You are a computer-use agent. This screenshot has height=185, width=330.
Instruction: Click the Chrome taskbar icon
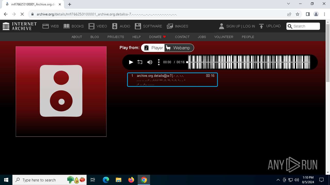pyautogui.click(x=144, y=180)
